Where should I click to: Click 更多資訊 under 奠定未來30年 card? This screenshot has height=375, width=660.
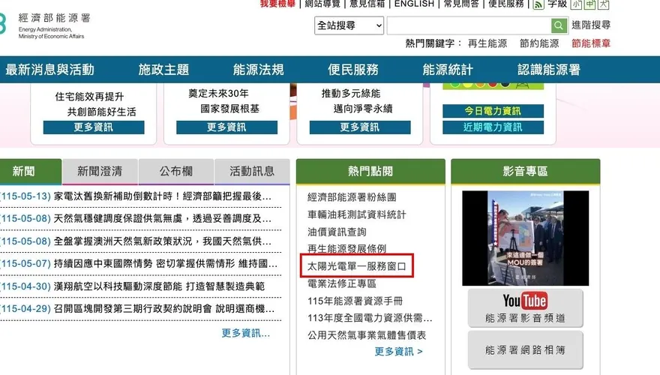point(226,127)
